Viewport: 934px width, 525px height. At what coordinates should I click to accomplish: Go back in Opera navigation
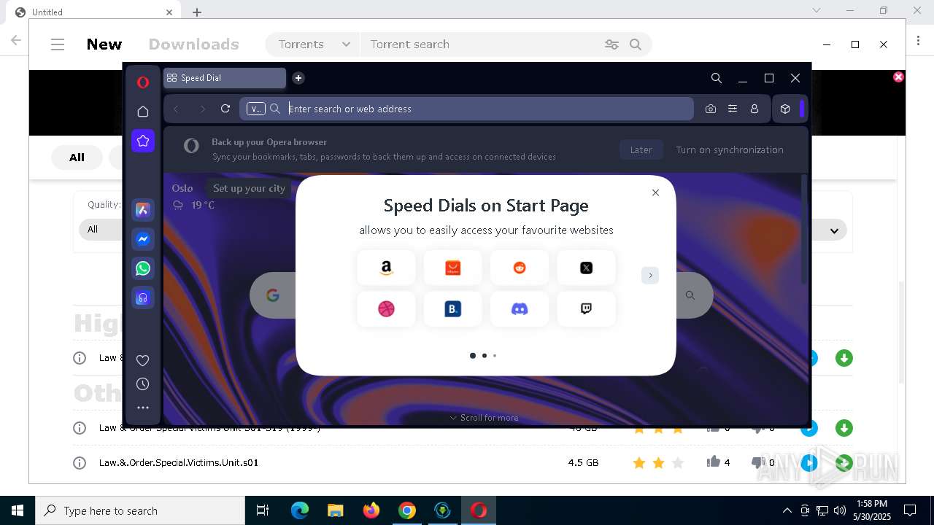tap(176, 109)
